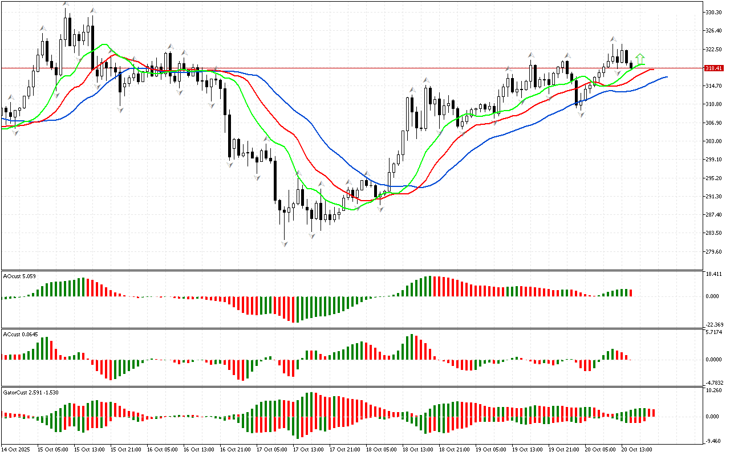The height and width of the screenshot is (456, 730).
Task: Select the fractal arrow above the highest candle
Action: click(66, 5)
